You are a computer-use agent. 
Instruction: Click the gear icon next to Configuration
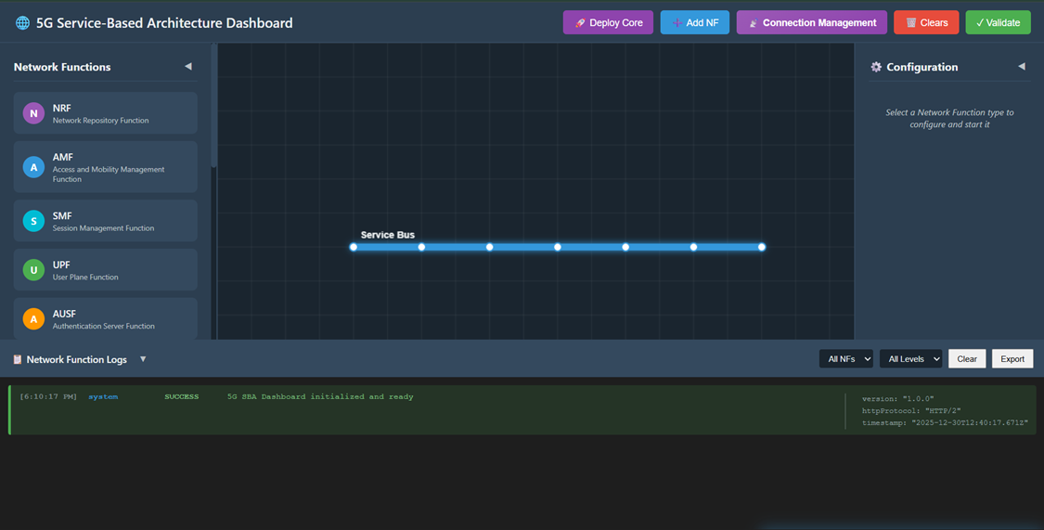[876, 67]
